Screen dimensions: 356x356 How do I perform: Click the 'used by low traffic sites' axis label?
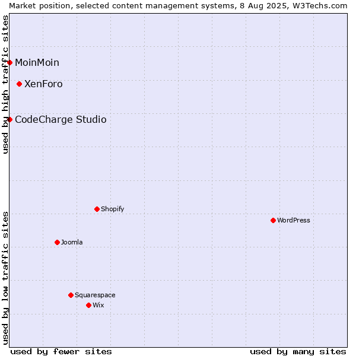tap(5, 278)
